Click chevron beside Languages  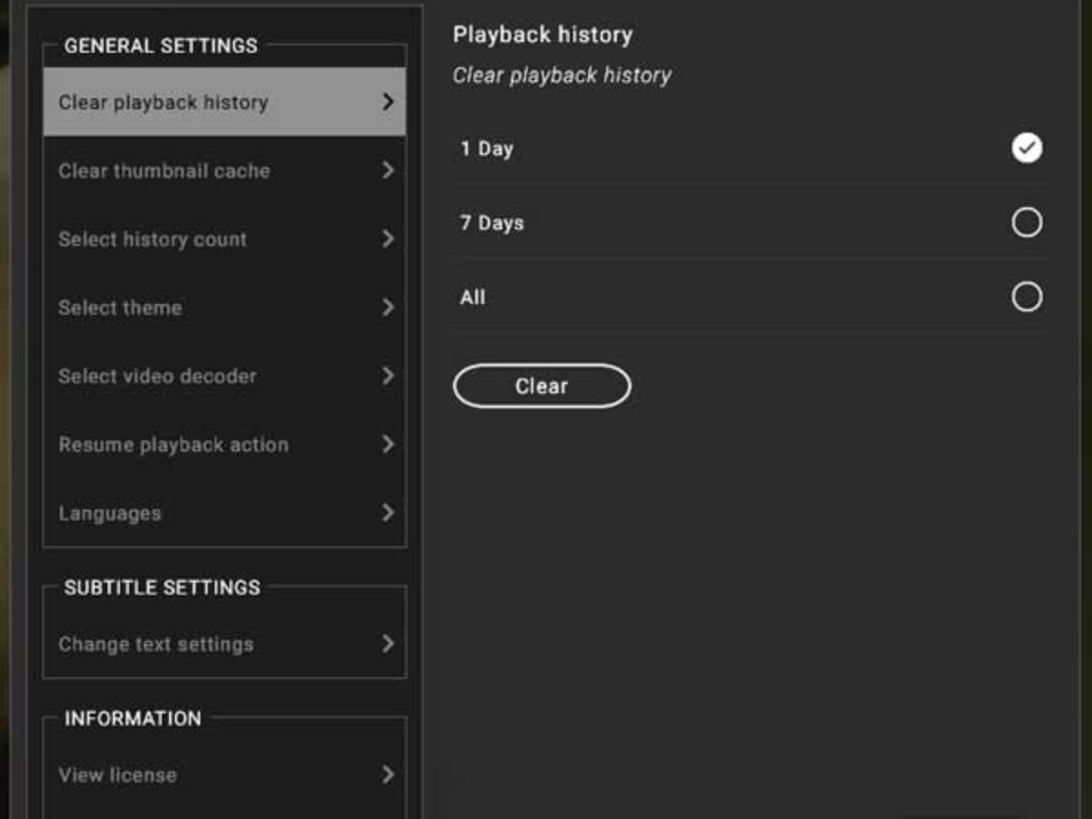click(389, 513)
